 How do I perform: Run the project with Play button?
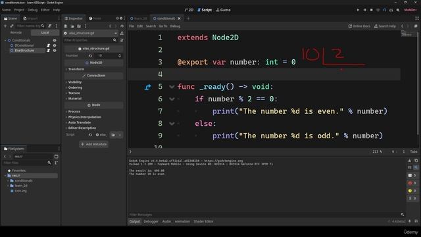358,10
